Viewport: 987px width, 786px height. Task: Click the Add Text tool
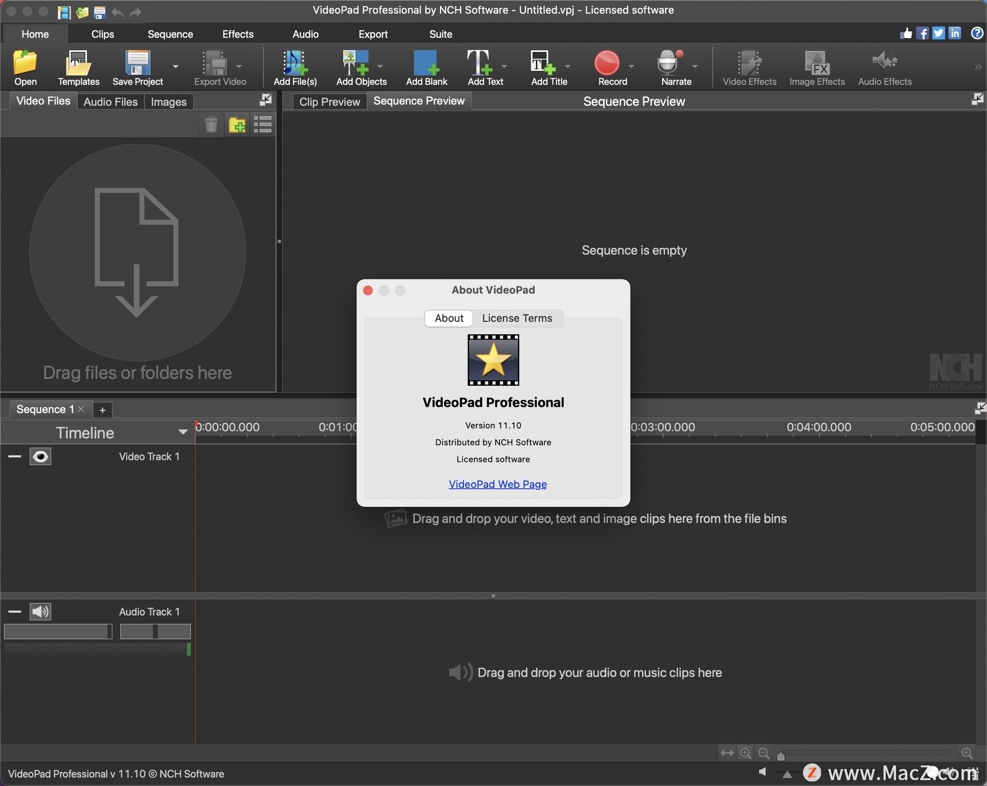(x=485, y=68)
